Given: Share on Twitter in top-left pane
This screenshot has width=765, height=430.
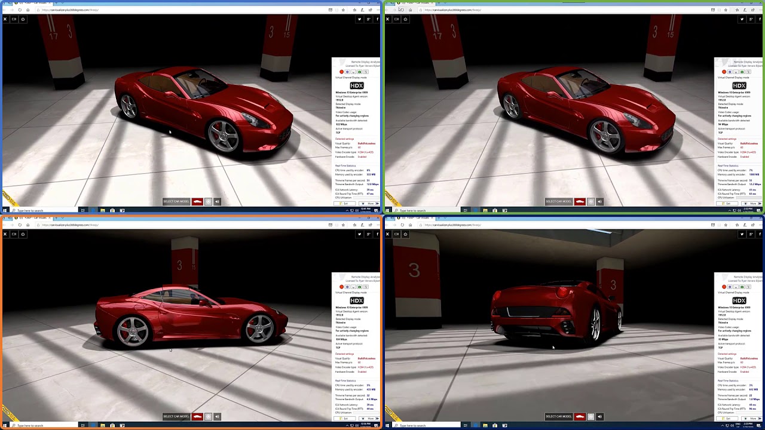Looking at the screenshot, I should 359,19.
